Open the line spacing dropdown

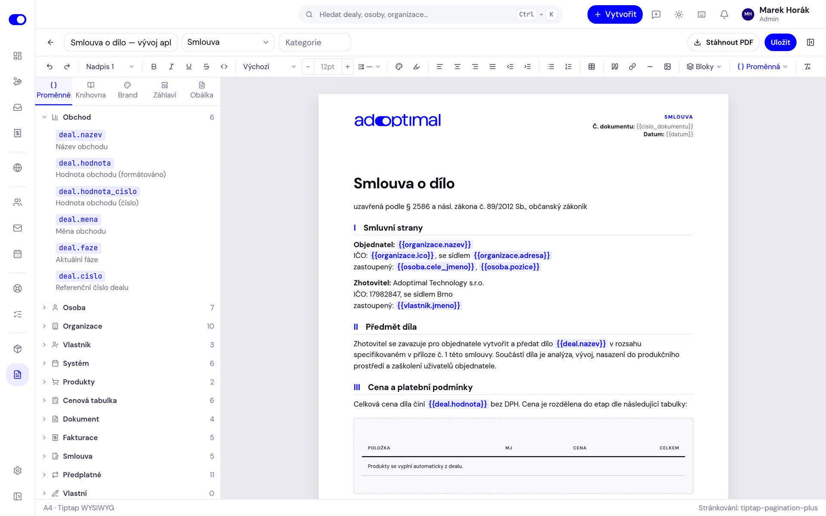369,67
